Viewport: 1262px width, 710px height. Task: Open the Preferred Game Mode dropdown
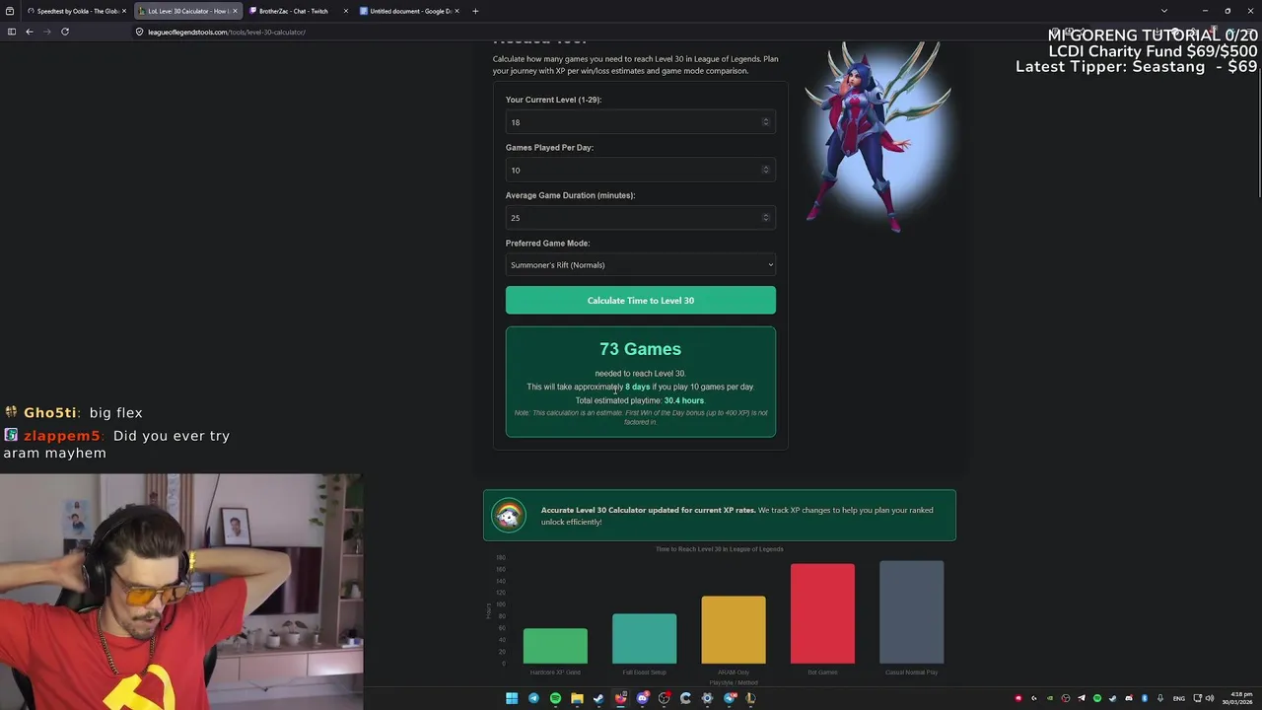coord(641,264)
